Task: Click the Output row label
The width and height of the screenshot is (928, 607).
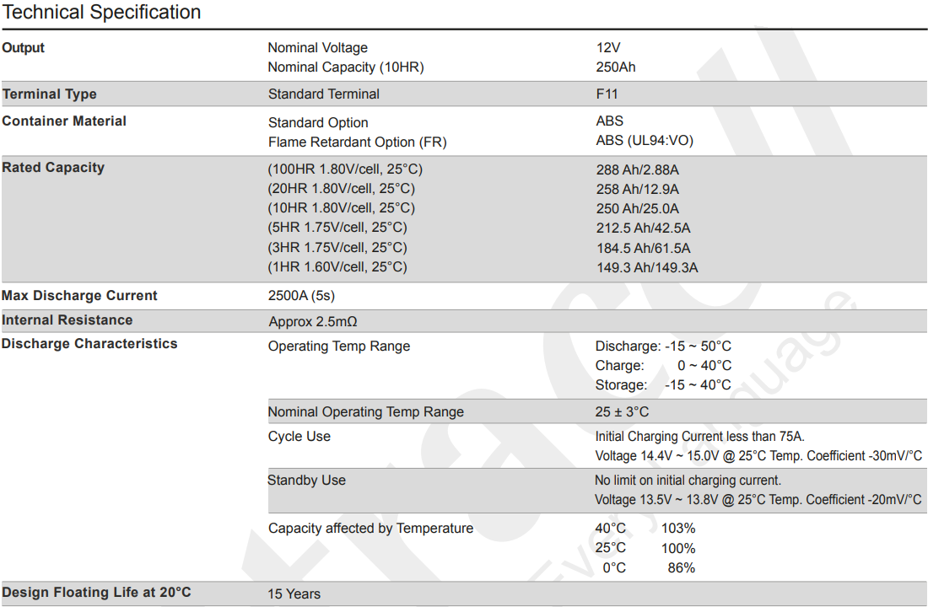Action: (x=24, y=48)
